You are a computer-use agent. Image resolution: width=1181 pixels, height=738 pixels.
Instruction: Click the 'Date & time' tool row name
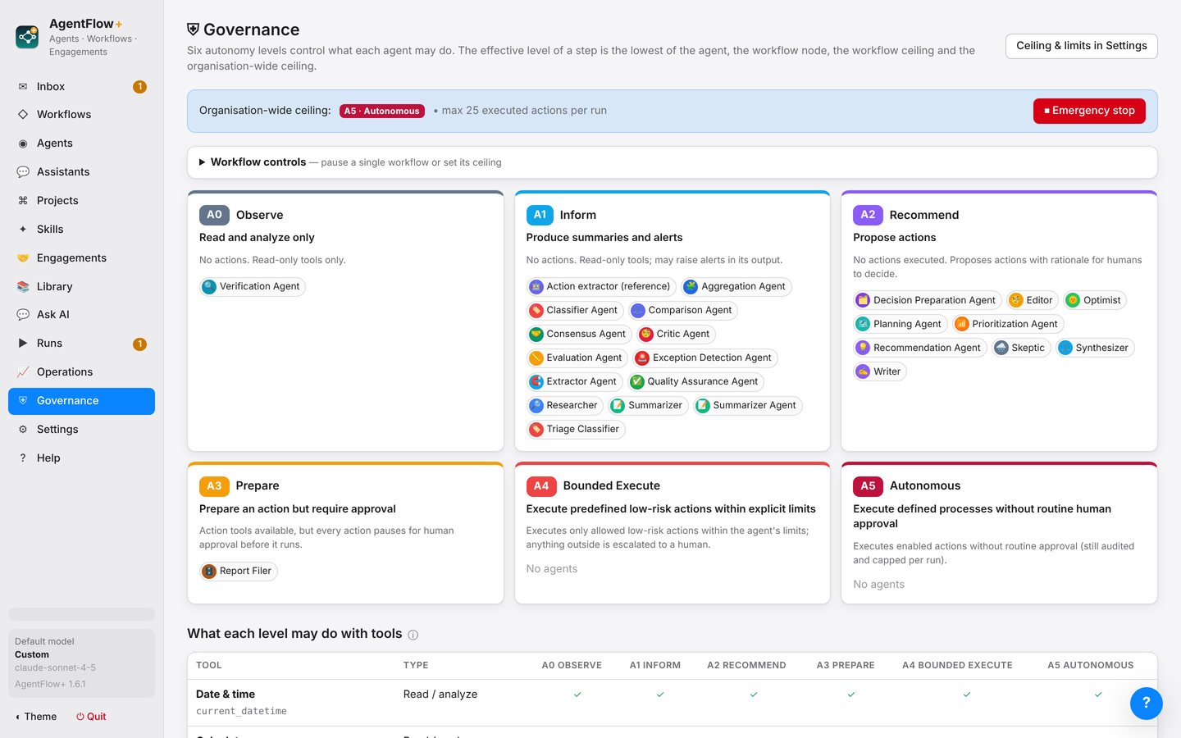pos(226,695)
